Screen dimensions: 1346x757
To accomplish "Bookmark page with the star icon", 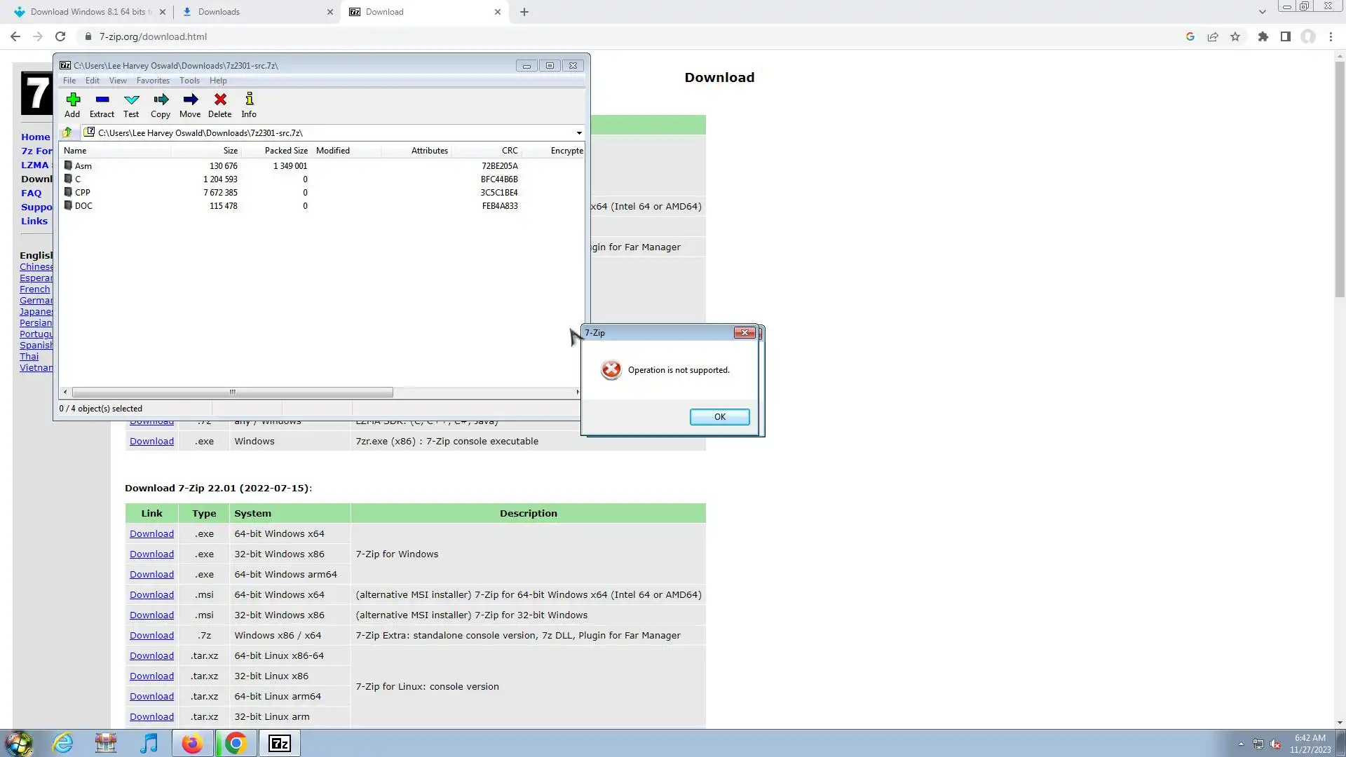I will click(1235, 36).
